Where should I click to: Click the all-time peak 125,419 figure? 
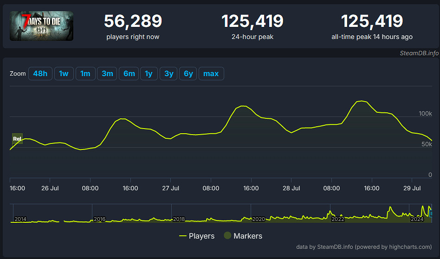372,21
